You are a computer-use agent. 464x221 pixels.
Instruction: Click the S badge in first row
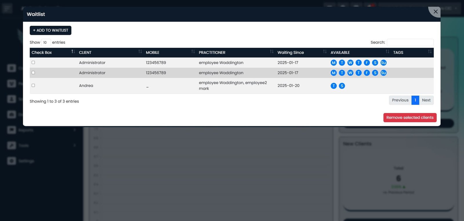tap(375, 63)
